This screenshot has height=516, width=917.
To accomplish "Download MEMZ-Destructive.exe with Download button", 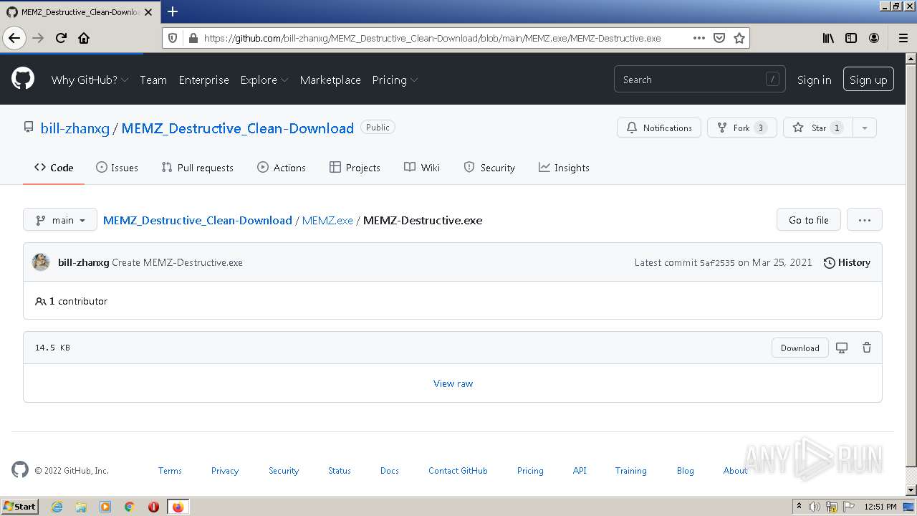I will coord(800,348).
